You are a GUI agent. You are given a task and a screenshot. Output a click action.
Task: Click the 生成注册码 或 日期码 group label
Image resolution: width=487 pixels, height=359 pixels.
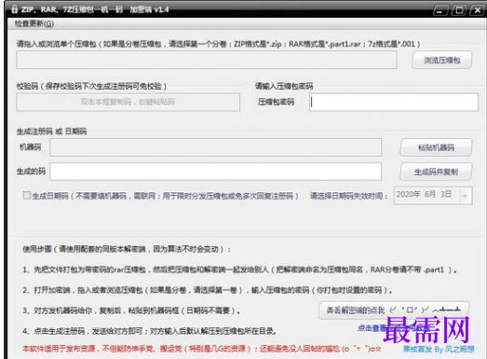click(x=51, y=131)
